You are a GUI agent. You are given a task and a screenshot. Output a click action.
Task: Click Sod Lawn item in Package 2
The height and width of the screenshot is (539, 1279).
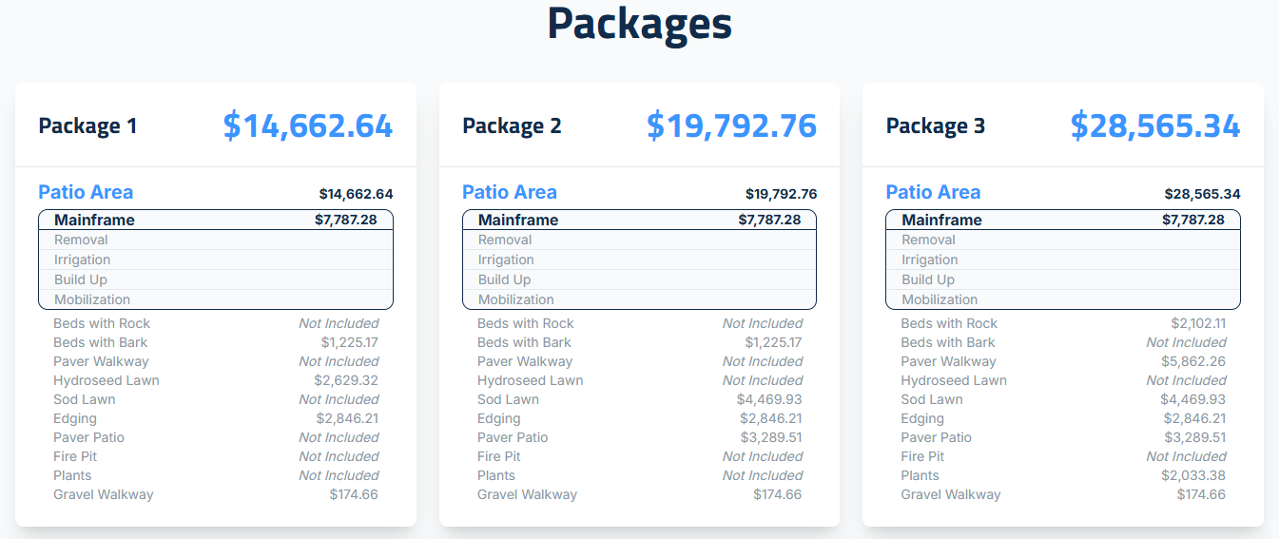508,399
